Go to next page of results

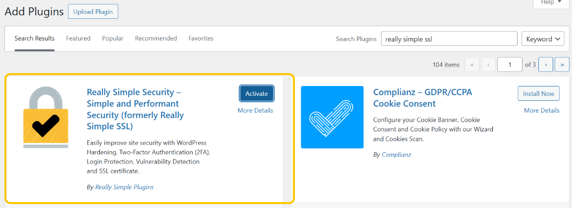tap(546, 65)
